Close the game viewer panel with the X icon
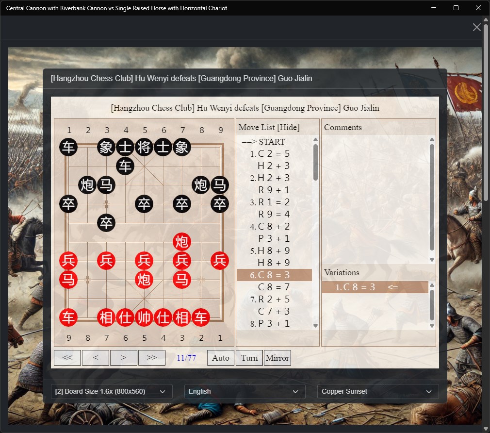This screenshot has height=433, width=490. 476,27
